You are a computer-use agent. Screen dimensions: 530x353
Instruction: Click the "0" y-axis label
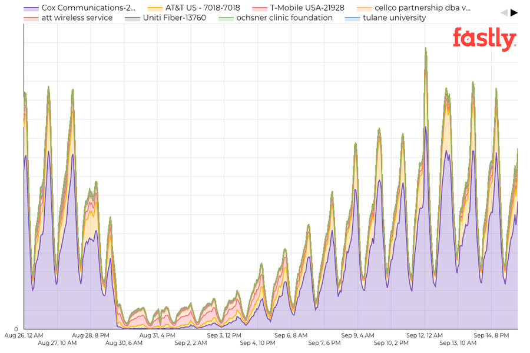click(16, 329)
